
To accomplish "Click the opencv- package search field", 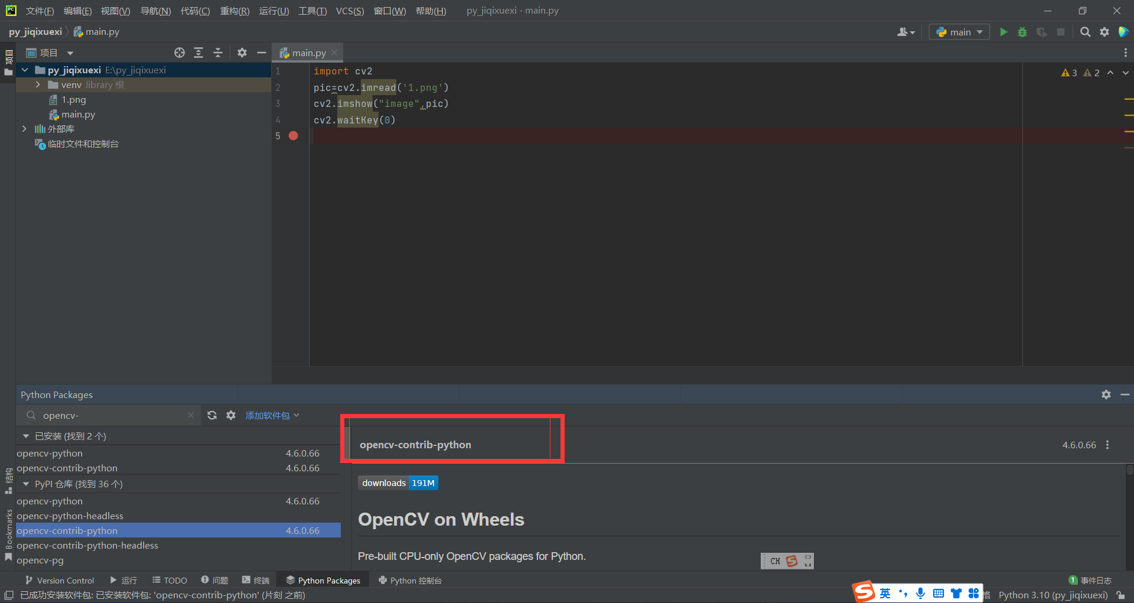I will pos(106,415).
